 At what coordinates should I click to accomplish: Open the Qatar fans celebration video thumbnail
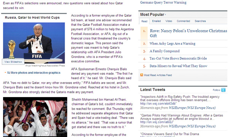(x=35, y=117)
